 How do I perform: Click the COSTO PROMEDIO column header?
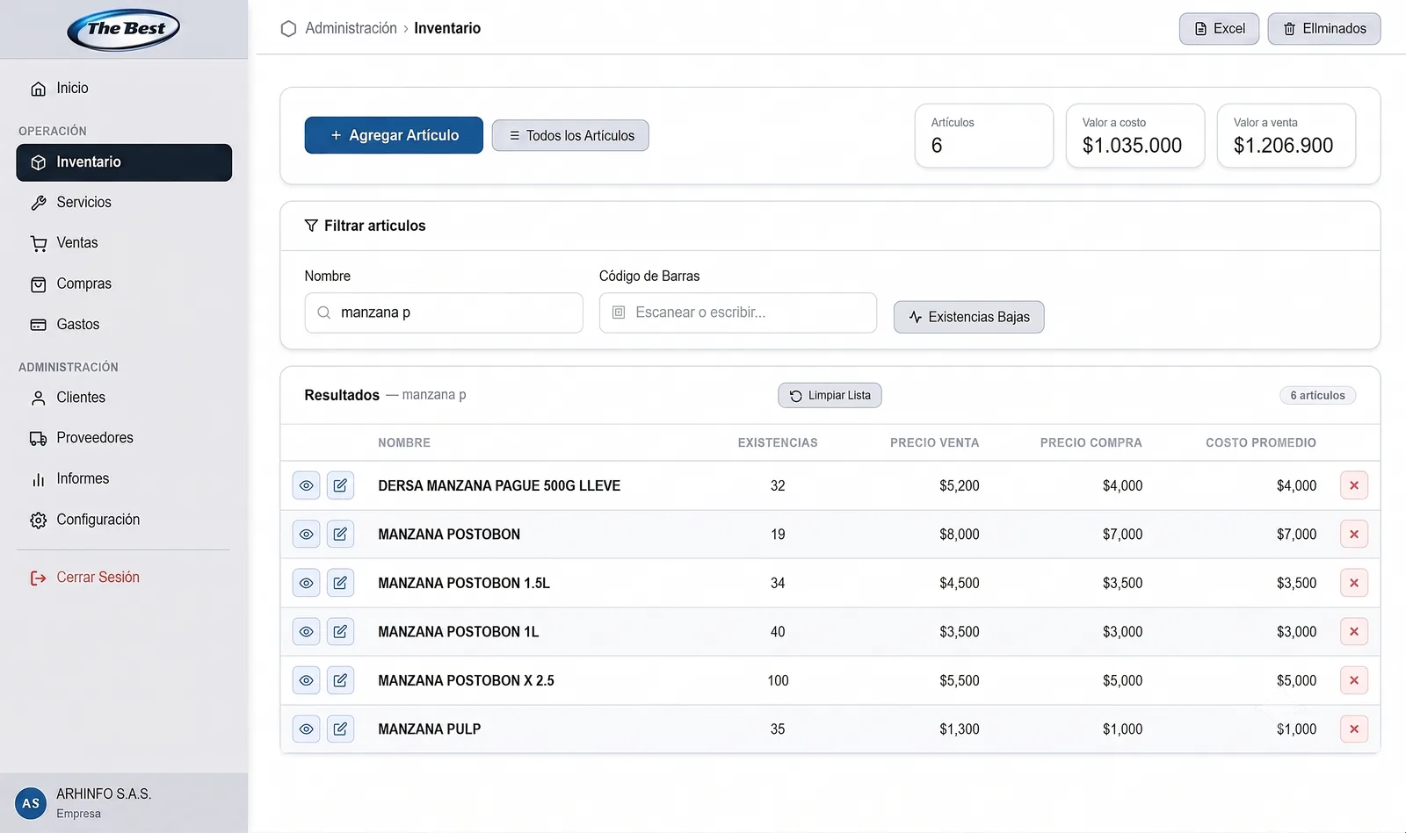point(1261,442)
